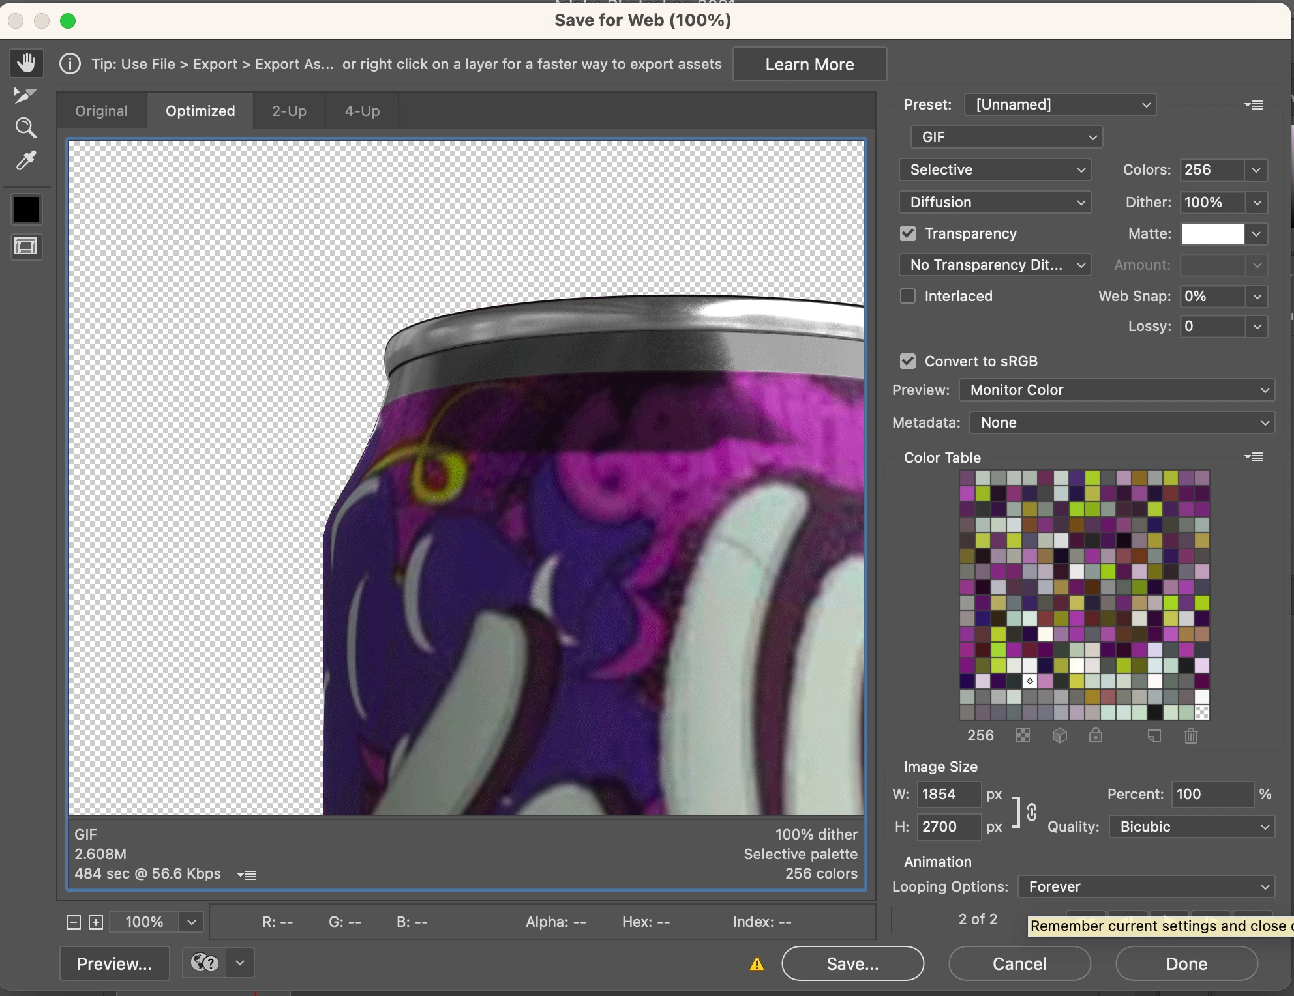Select the Zoom tool
The height and width of the screenshot is (996, 1294).
pos(26,128)
